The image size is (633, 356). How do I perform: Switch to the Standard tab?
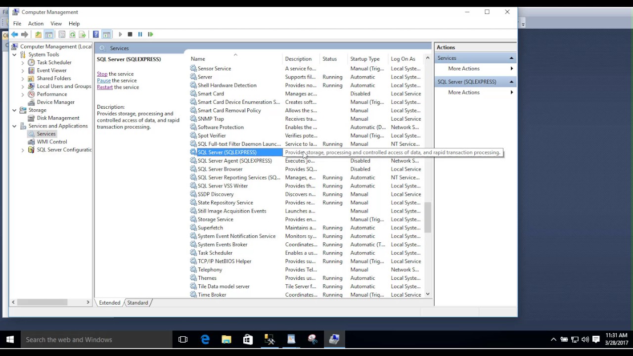(137, 303)
